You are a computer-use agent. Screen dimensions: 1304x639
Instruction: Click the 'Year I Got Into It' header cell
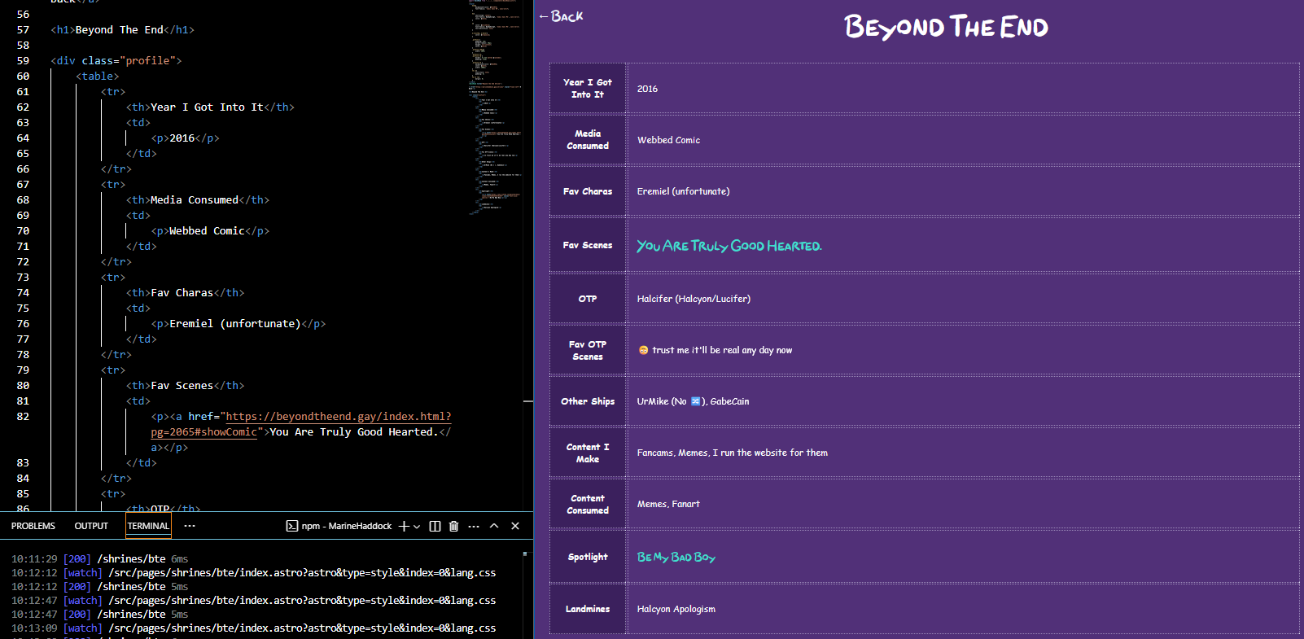pyautogui.click(x=588, y=88)
